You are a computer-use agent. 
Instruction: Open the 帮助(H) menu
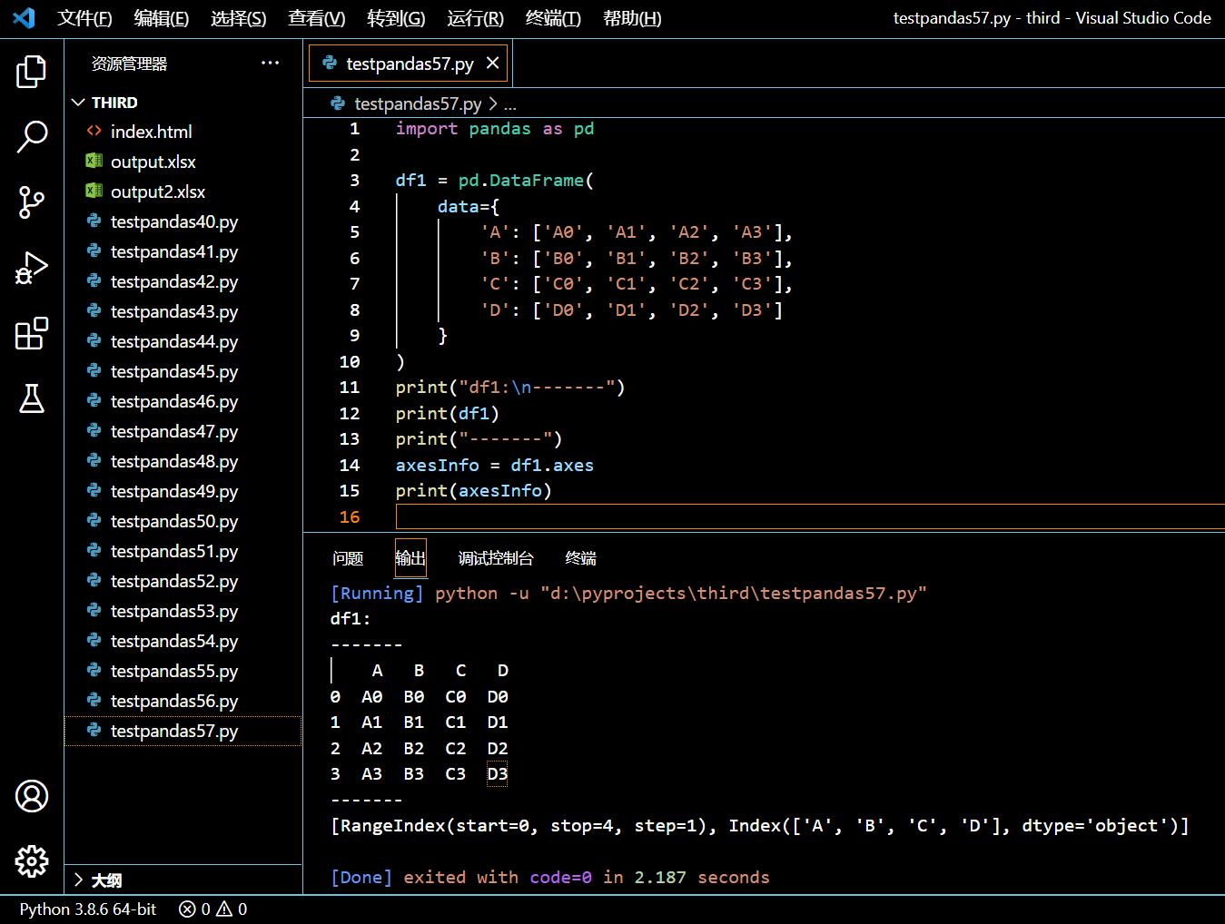(632, 18)
